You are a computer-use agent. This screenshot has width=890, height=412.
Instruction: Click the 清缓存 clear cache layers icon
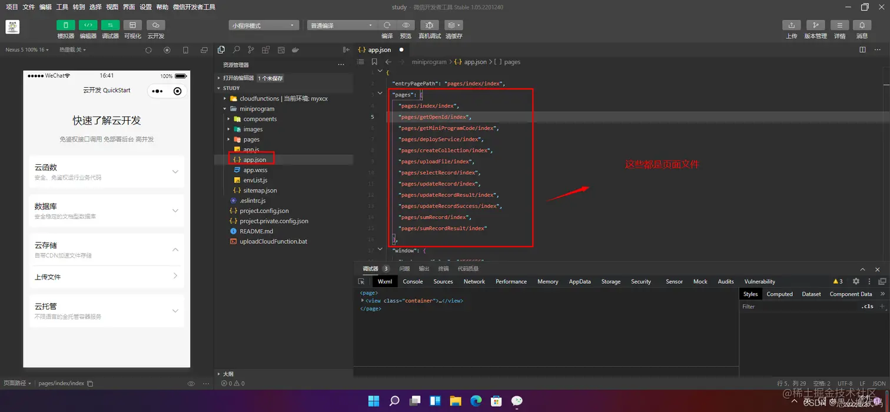pos(453,25)
